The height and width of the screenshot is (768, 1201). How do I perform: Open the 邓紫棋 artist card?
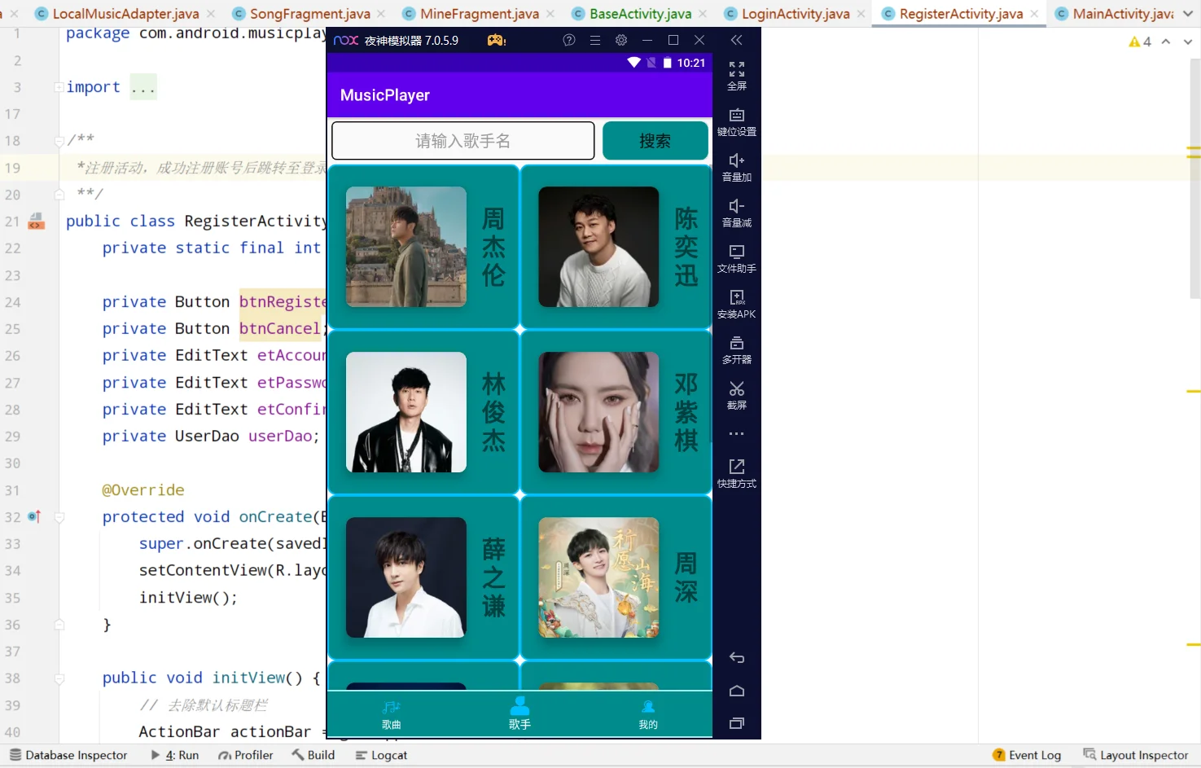pos(616,412)
